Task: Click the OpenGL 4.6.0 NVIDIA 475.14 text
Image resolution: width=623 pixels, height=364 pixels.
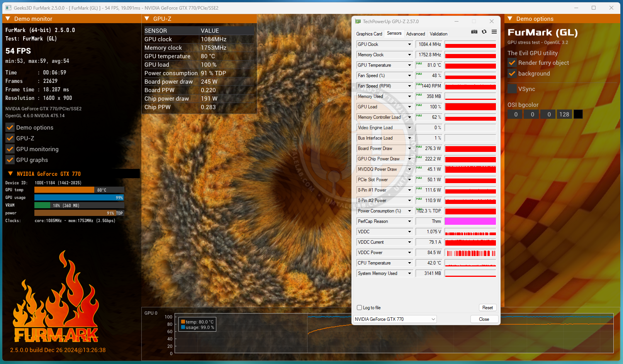Action: tap(35, 116)
